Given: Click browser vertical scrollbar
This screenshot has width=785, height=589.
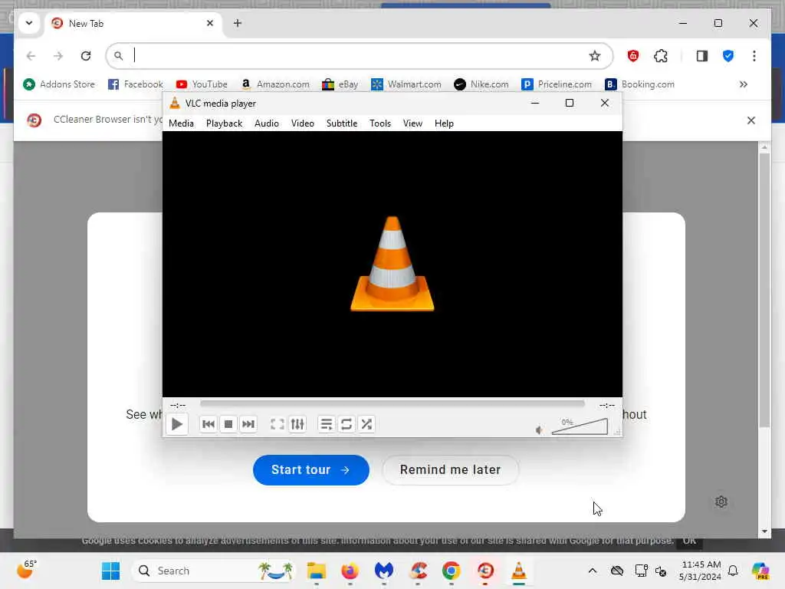Looking at the screenshot, I should (764, 291).
